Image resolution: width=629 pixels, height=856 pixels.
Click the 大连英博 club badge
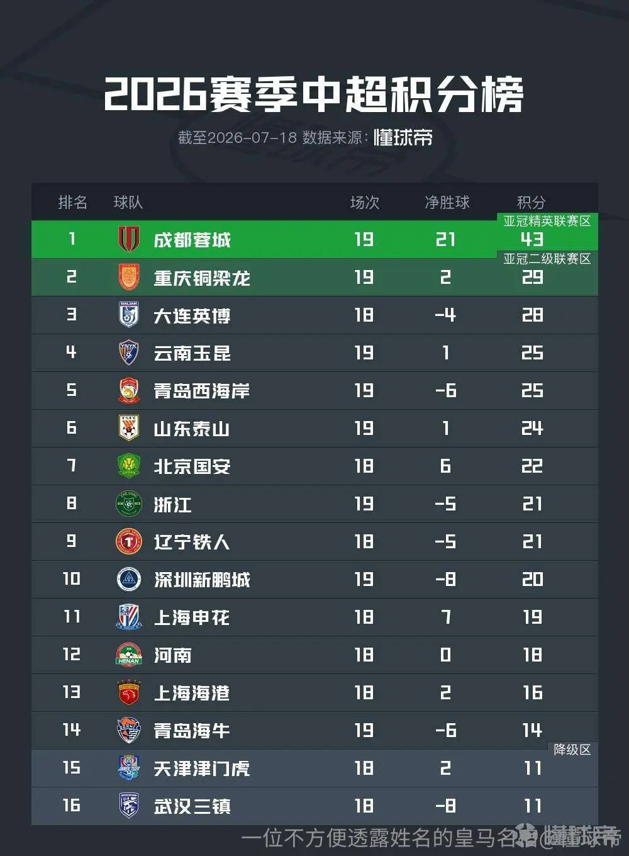(129, 315)
